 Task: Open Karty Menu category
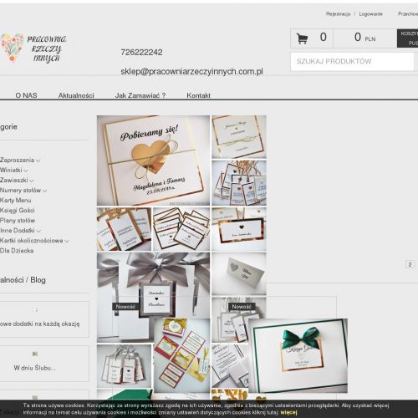pyautogui.click(x=16, y=201)
